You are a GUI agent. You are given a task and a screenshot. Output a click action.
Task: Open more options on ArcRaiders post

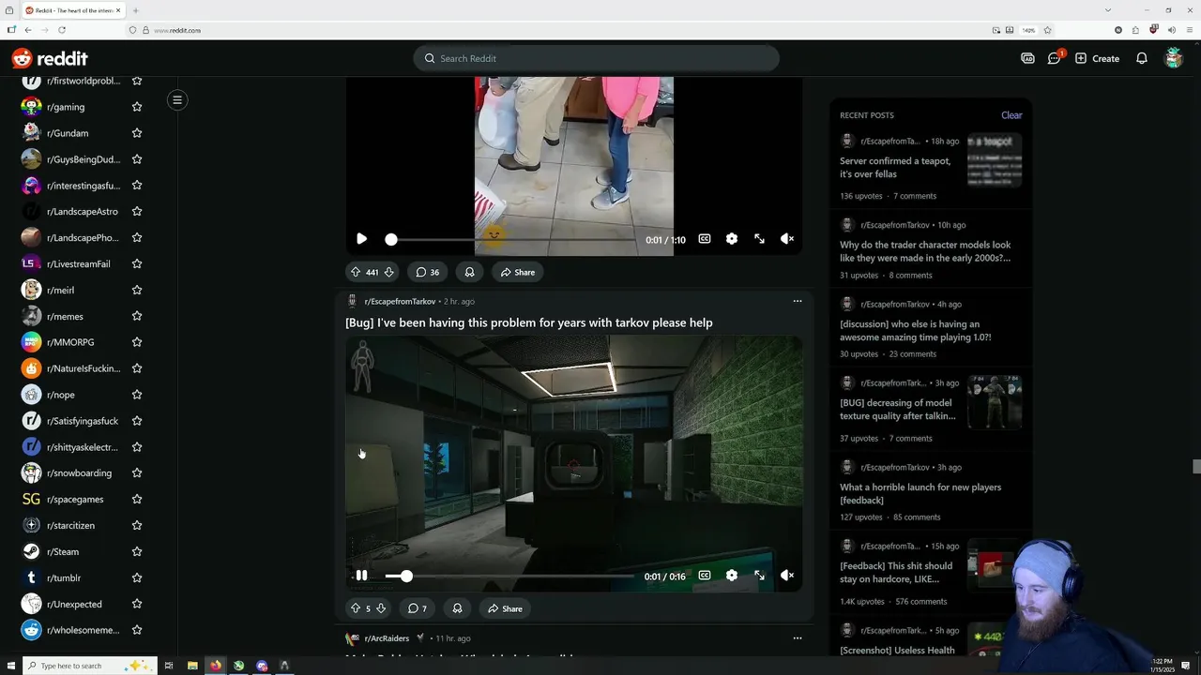click(798, 638)
